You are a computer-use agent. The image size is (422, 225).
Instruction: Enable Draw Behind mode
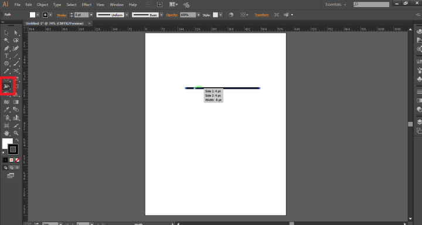(11, 168)
